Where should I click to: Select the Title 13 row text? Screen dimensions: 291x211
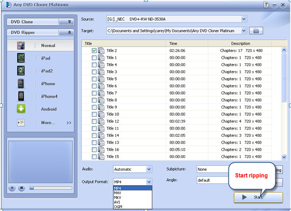click(x=113, y=143)
